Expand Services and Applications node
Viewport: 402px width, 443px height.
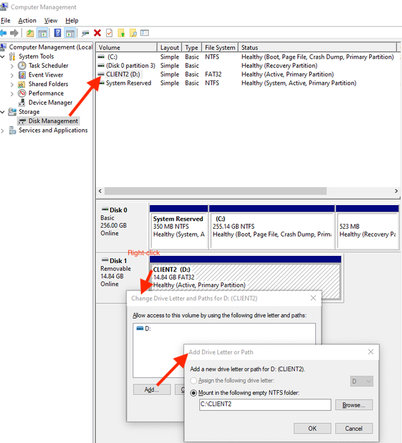click(x=3, y=131)
